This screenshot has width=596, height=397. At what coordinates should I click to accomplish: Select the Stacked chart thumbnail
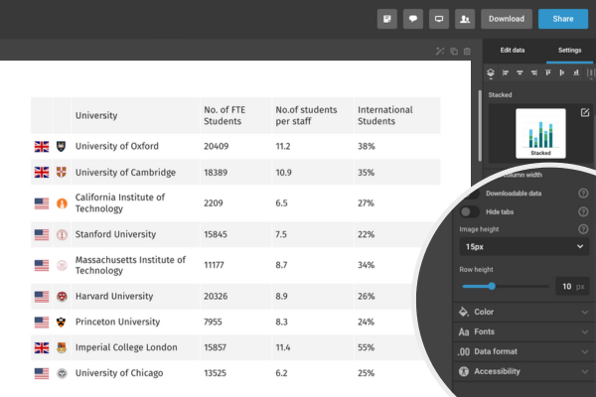click(540, 133)
